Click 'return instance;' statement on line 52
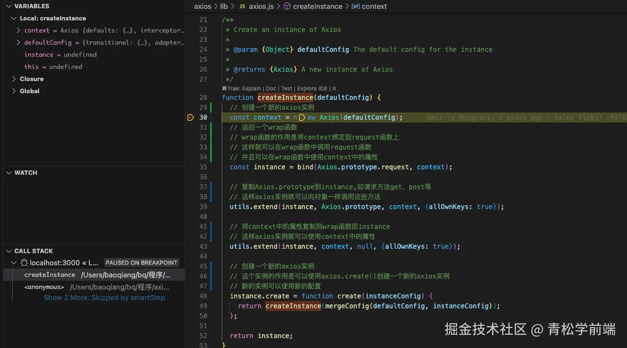Viewport: 627px width, 348px height. pyautogui.click(x=261, y=336)
